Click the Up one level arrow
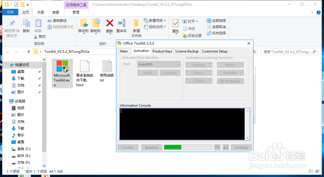 point(29,52)
